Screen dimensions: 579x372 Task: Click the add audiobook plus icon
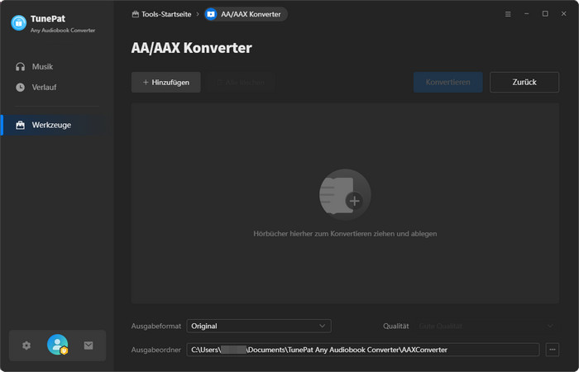click(x=345, y=195)
